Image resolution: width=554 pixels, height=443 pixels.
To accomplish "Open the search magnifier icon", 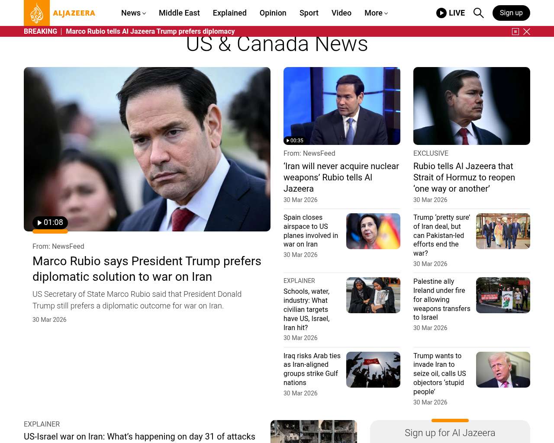I will tap(478, 13).
